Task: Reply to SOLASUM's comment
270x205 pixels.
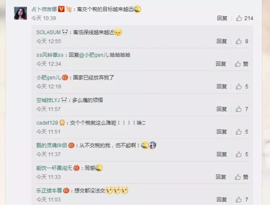Action: click(x=221, y=41)
